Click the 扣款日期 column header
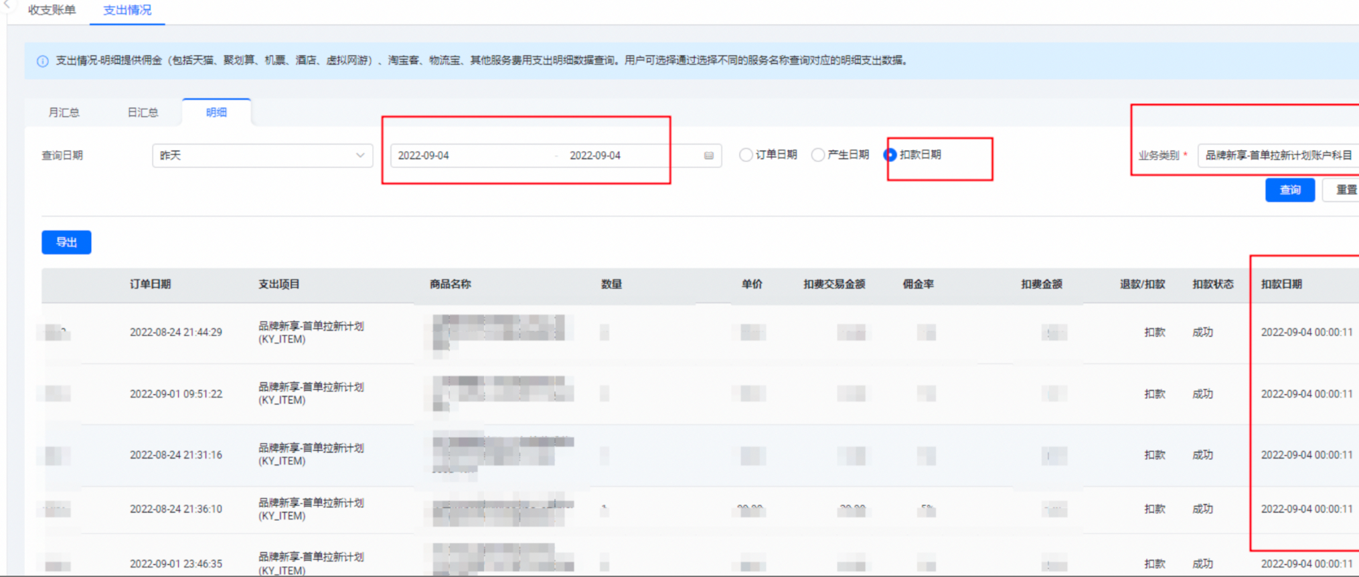 coord(1281,284)
